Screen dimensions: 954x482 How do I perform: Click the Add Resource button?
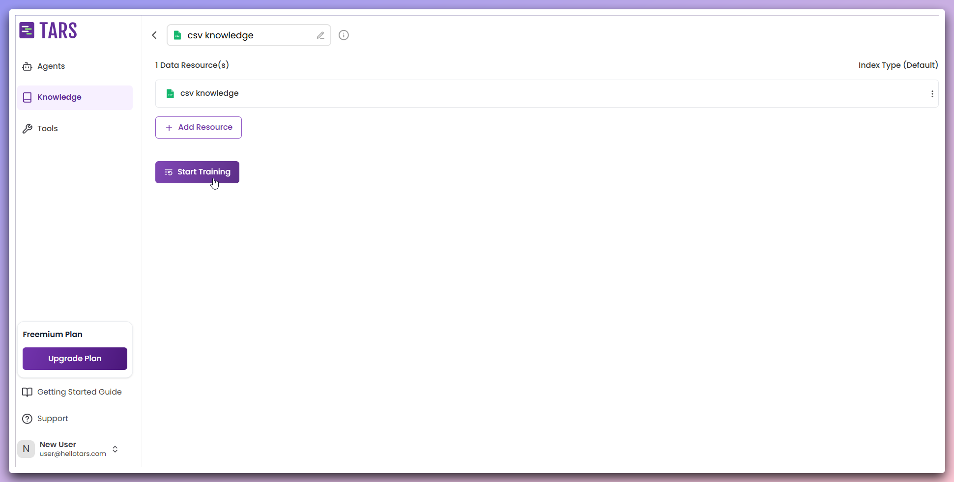click(x=199, y=127)
